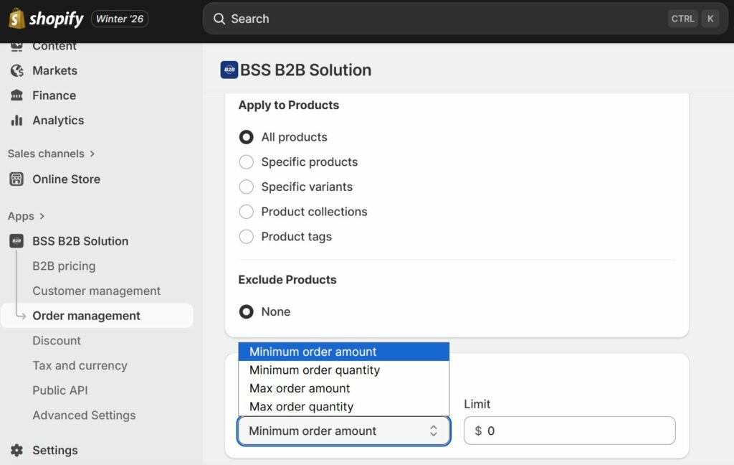Click the Sales channels section label
Screen dimensions: 734x465
pos(46,154)
